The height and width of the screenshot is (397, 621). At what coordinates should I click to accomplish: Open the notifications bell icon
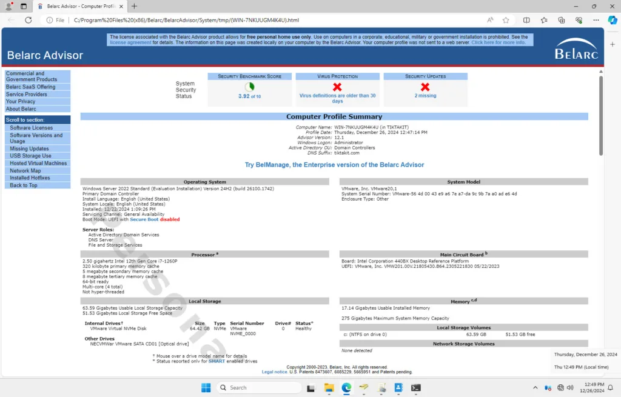(x=611, y=387)
